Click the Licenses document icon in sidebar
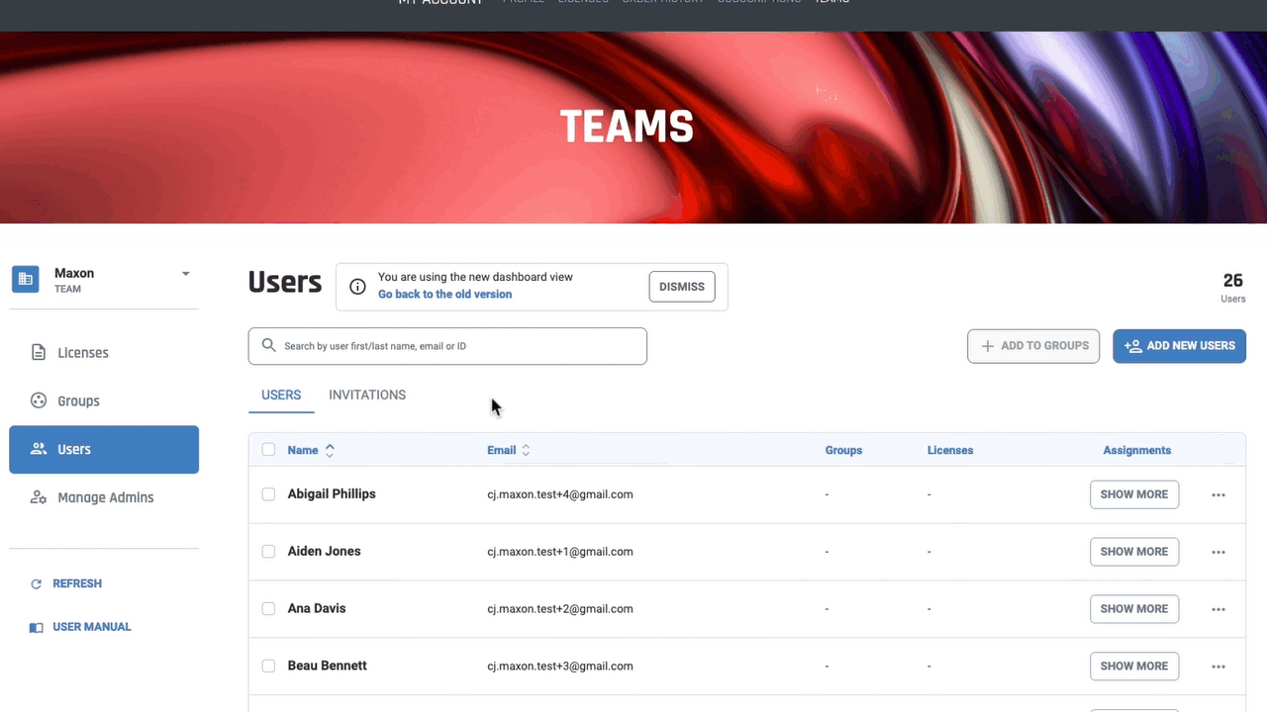Image resolution: width=1267 pixels, height=712 pixels. [39, 353]
